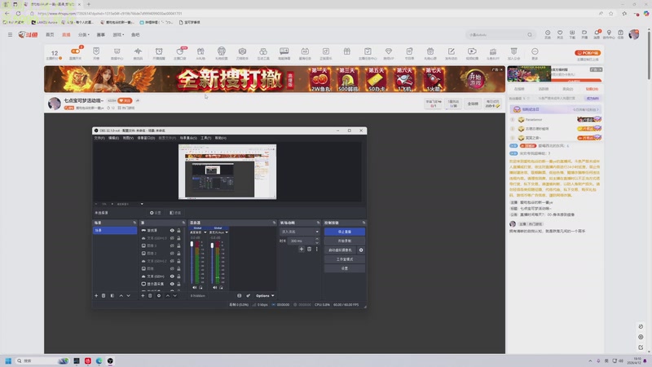Image resolution: width=652 pixels, height=367 pixels.
Task: Switch to Douyu 首页 nav tab
Action: (x=50, y=34)
